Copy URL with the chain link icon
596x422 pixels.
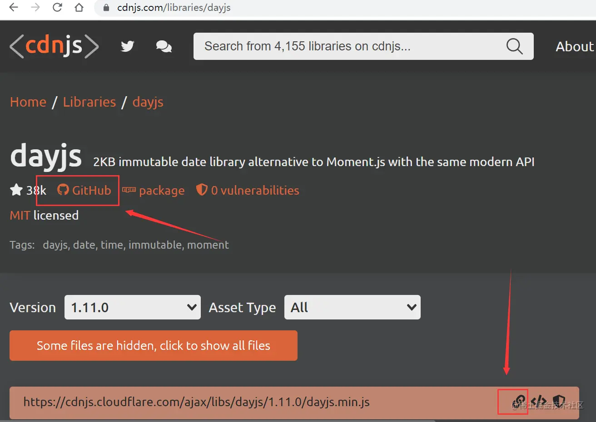click(x=519, y=402)
